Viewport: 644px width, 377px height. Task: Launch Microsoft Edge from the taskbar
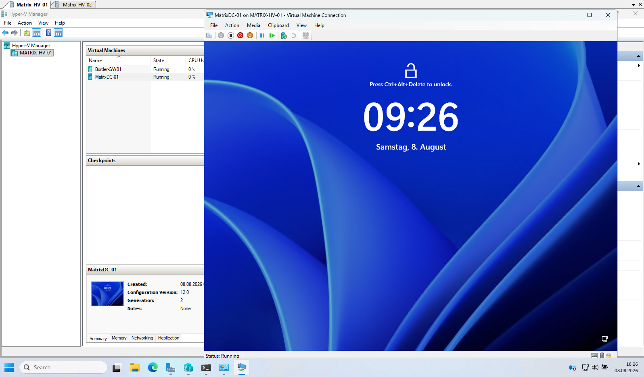click(153, 367)
